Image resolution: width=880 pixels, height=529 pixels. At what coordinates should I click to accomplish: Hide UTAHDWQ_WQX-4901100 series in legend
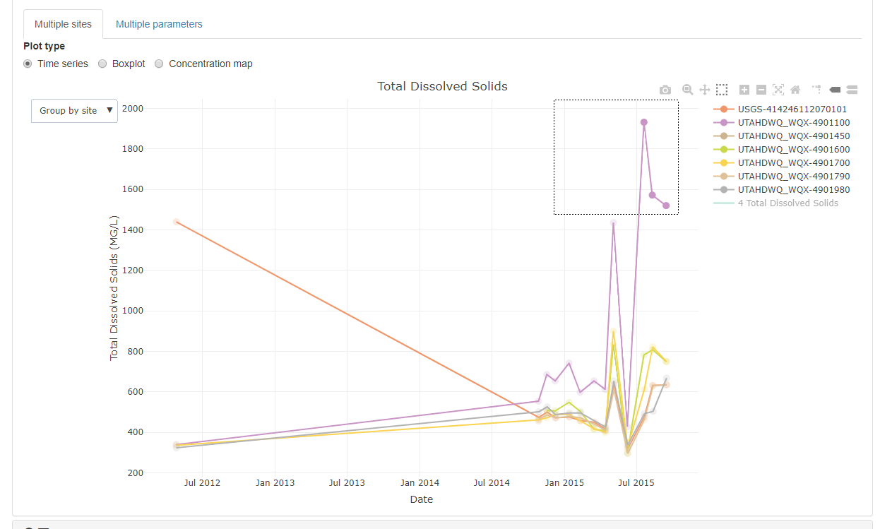[x=793, y=123]
